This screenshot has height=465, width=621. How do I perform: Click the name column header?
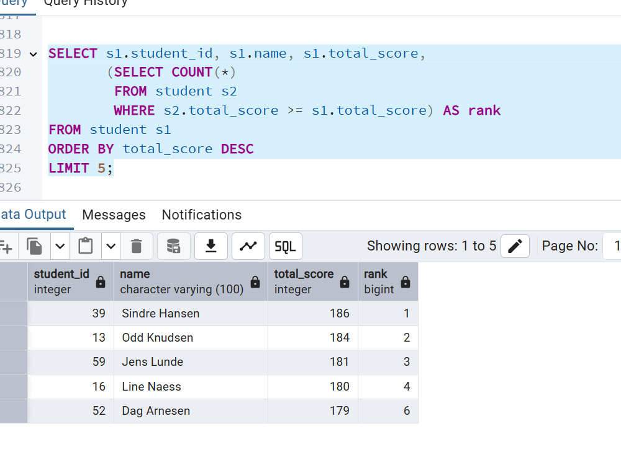click(x=191, y=281)
